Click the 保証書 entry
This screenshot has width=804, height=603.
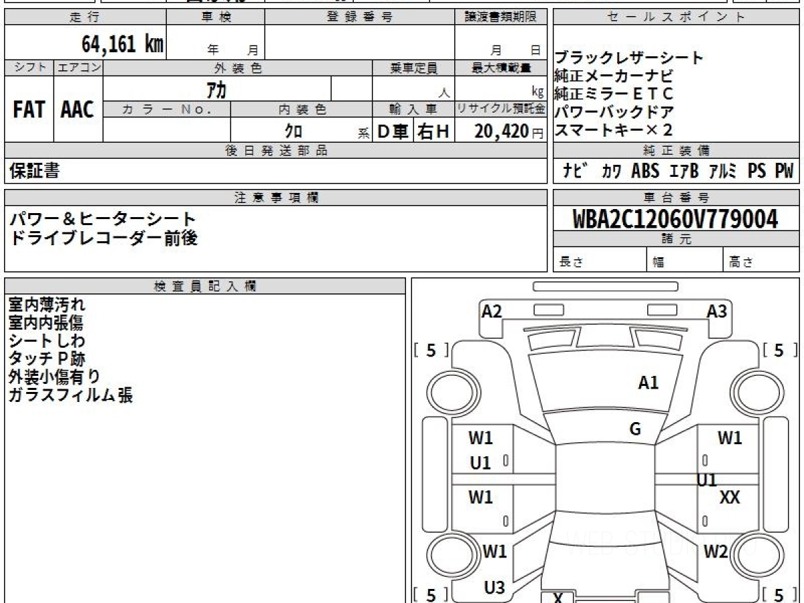click(x=34, y=171)
